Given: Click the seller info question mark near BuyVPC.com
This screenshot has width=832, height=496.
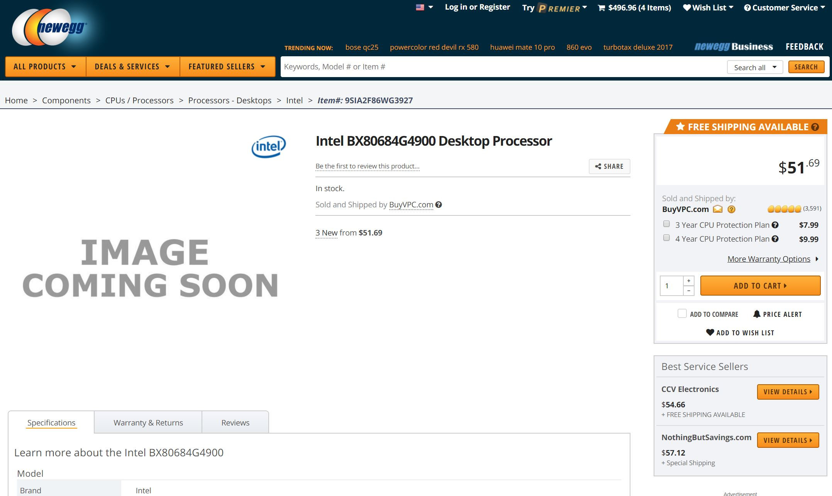Looking at the screenshot, I should (439, 205).
